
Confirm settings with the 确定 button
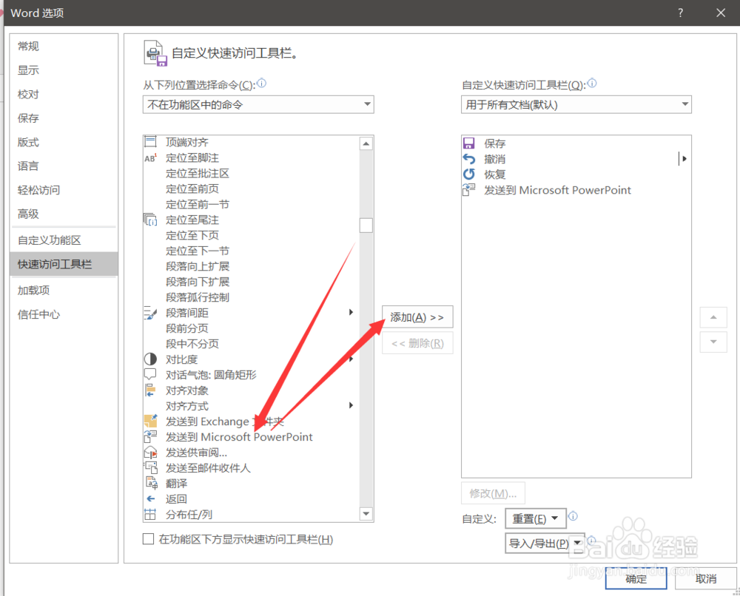[635, 578]
